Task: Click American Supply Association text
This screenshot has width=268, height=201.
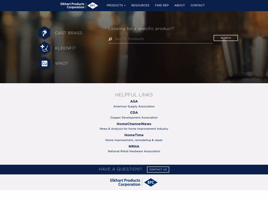Action: click(x=134, y=107)
